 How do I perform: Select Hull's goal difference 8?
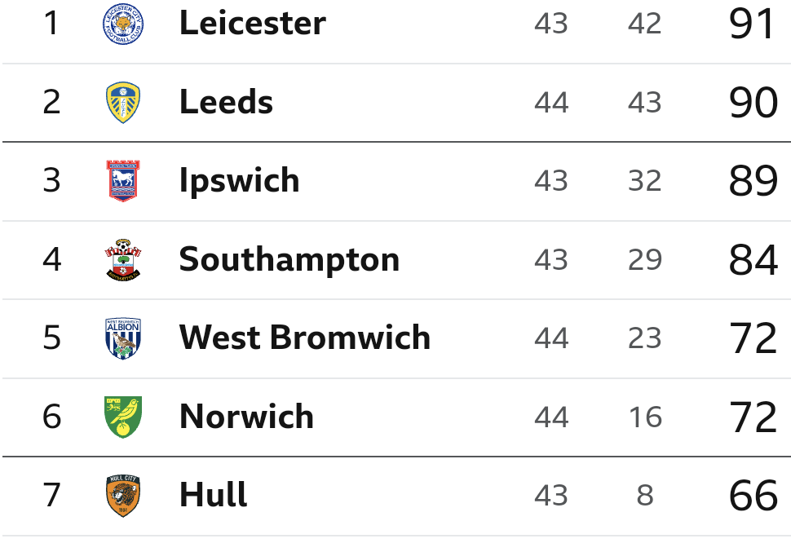coord(645,496)
